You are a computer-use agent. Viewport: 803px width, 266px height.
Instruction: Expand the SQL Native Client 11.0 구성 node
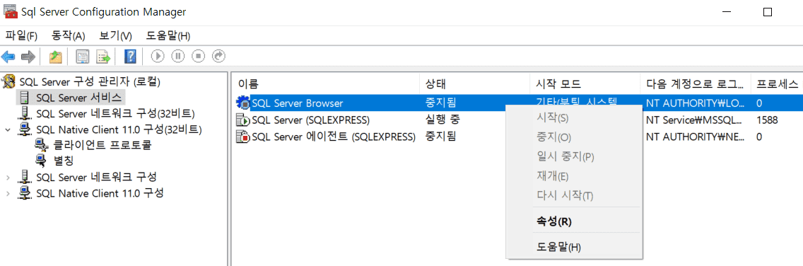(x=8, y=193)
